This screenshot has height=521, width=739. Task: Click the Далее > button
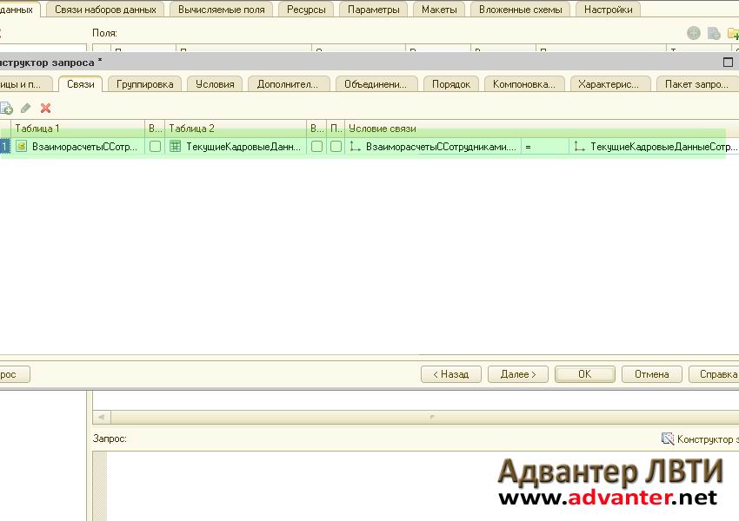[x=517, y=374]
